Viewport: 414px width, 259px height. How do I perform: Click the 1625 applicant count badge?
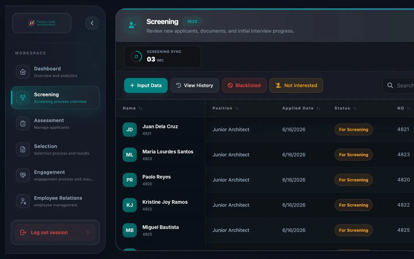pyautogui.click(x=192, y=22)
